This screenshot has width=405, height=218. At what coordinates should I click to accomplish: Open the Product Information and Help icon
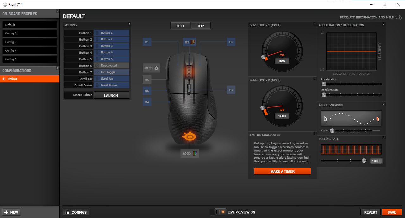click(x=398, y=17)
